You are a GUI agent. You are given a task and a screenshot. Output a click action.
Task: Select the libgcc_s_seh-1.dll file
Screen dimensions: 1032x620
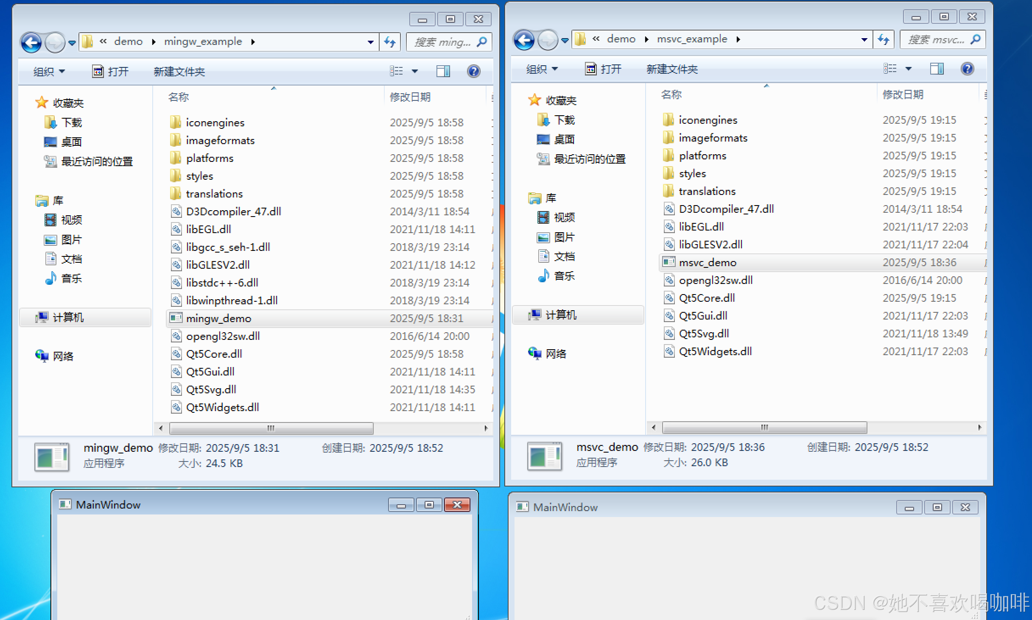[228, 247]
